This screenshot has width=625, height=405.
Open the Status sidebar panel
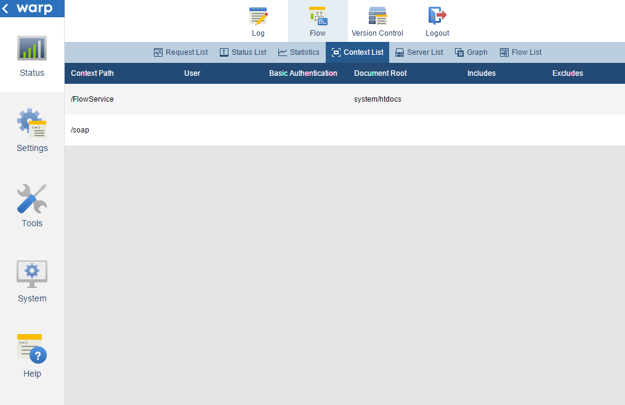point(31,55)
